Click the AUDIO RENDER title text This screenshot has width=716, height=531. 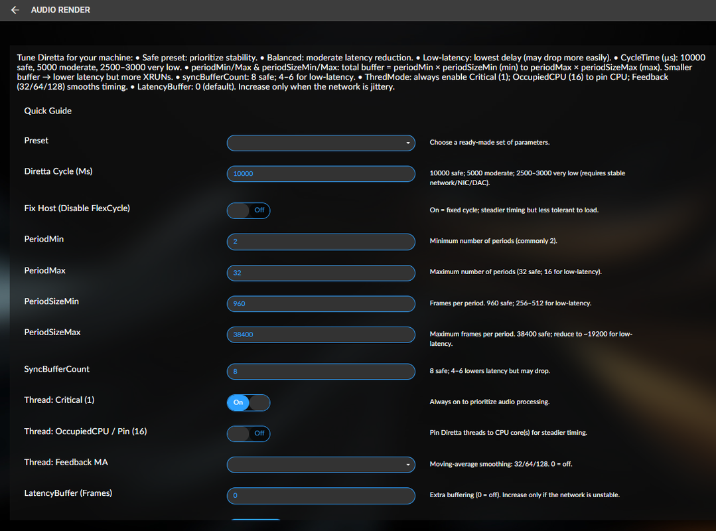coord(60,10)
